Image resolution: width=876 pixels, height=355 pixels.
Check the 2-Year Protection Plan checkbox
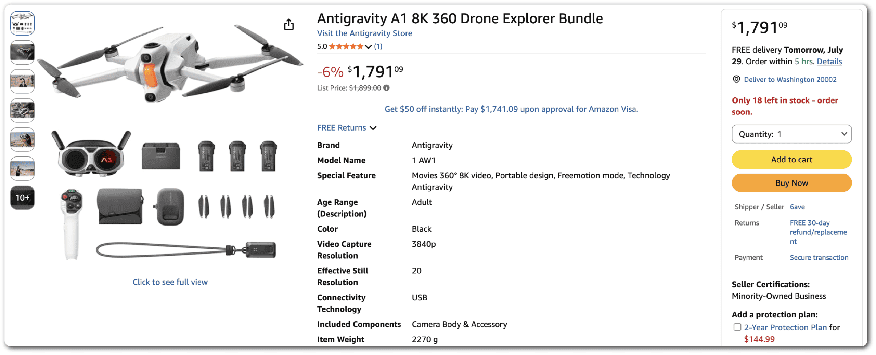click(737, 327)
